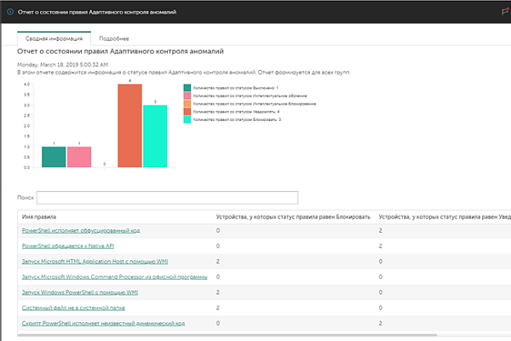The image size is (511, 341).
Task: Click the turquoise Блокировать legend swatch
Action: 187,119
